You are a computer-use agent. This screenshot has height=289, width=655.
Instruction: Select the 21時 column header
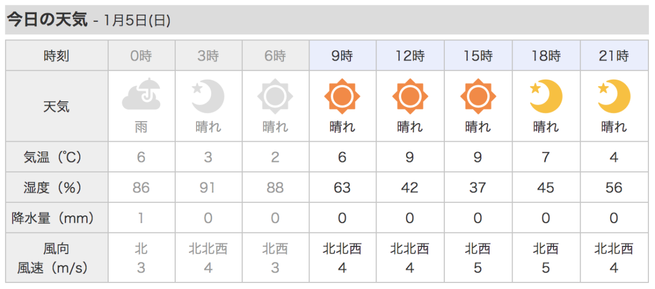(614, 56)
